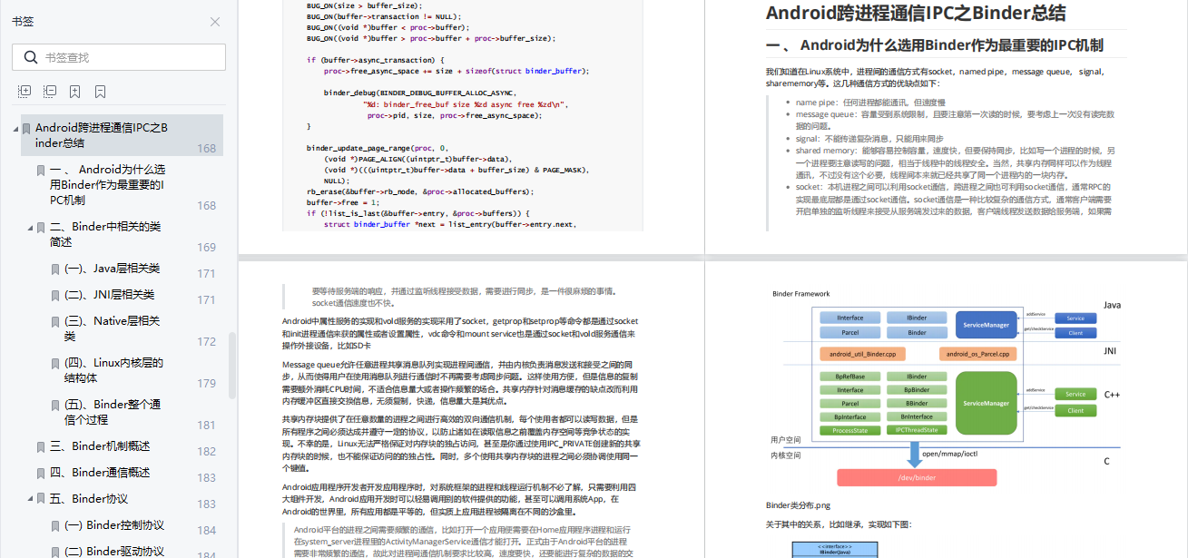Collapse all bookmarks icon
The width and height of the screenshot is (1188, 558).
click(x=50, y=91)
